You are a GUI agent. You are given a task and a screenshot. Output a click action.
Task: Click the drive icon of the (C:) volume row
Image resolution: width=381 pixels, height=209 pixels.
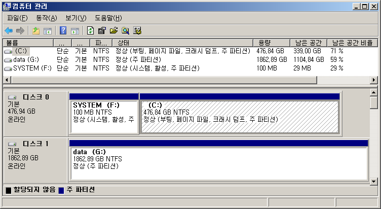8,51
